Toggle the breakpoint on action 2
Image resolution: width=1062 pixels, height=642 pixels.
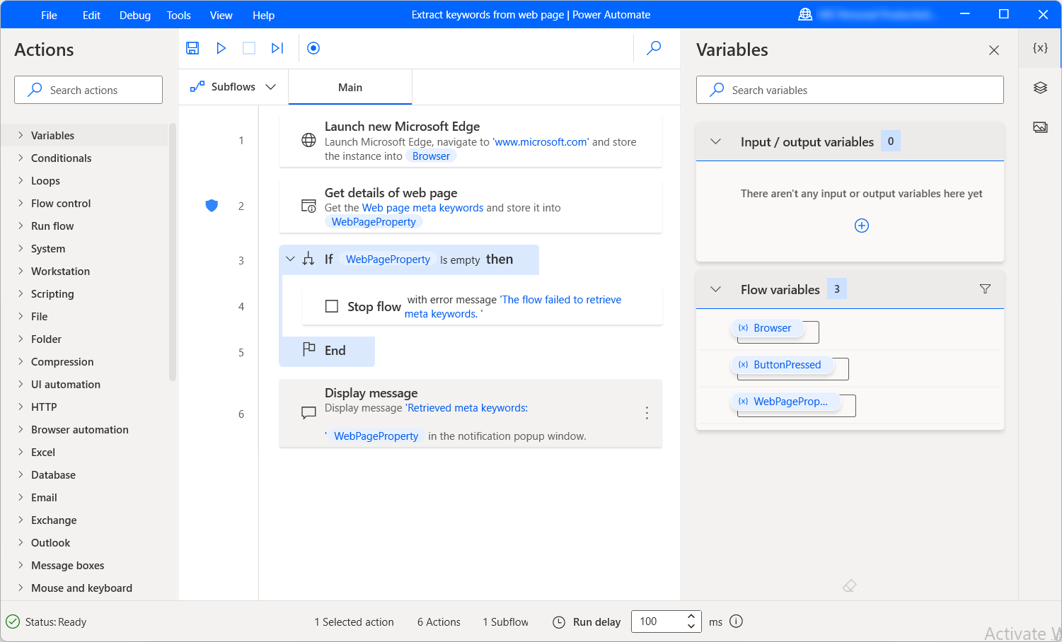212,206
